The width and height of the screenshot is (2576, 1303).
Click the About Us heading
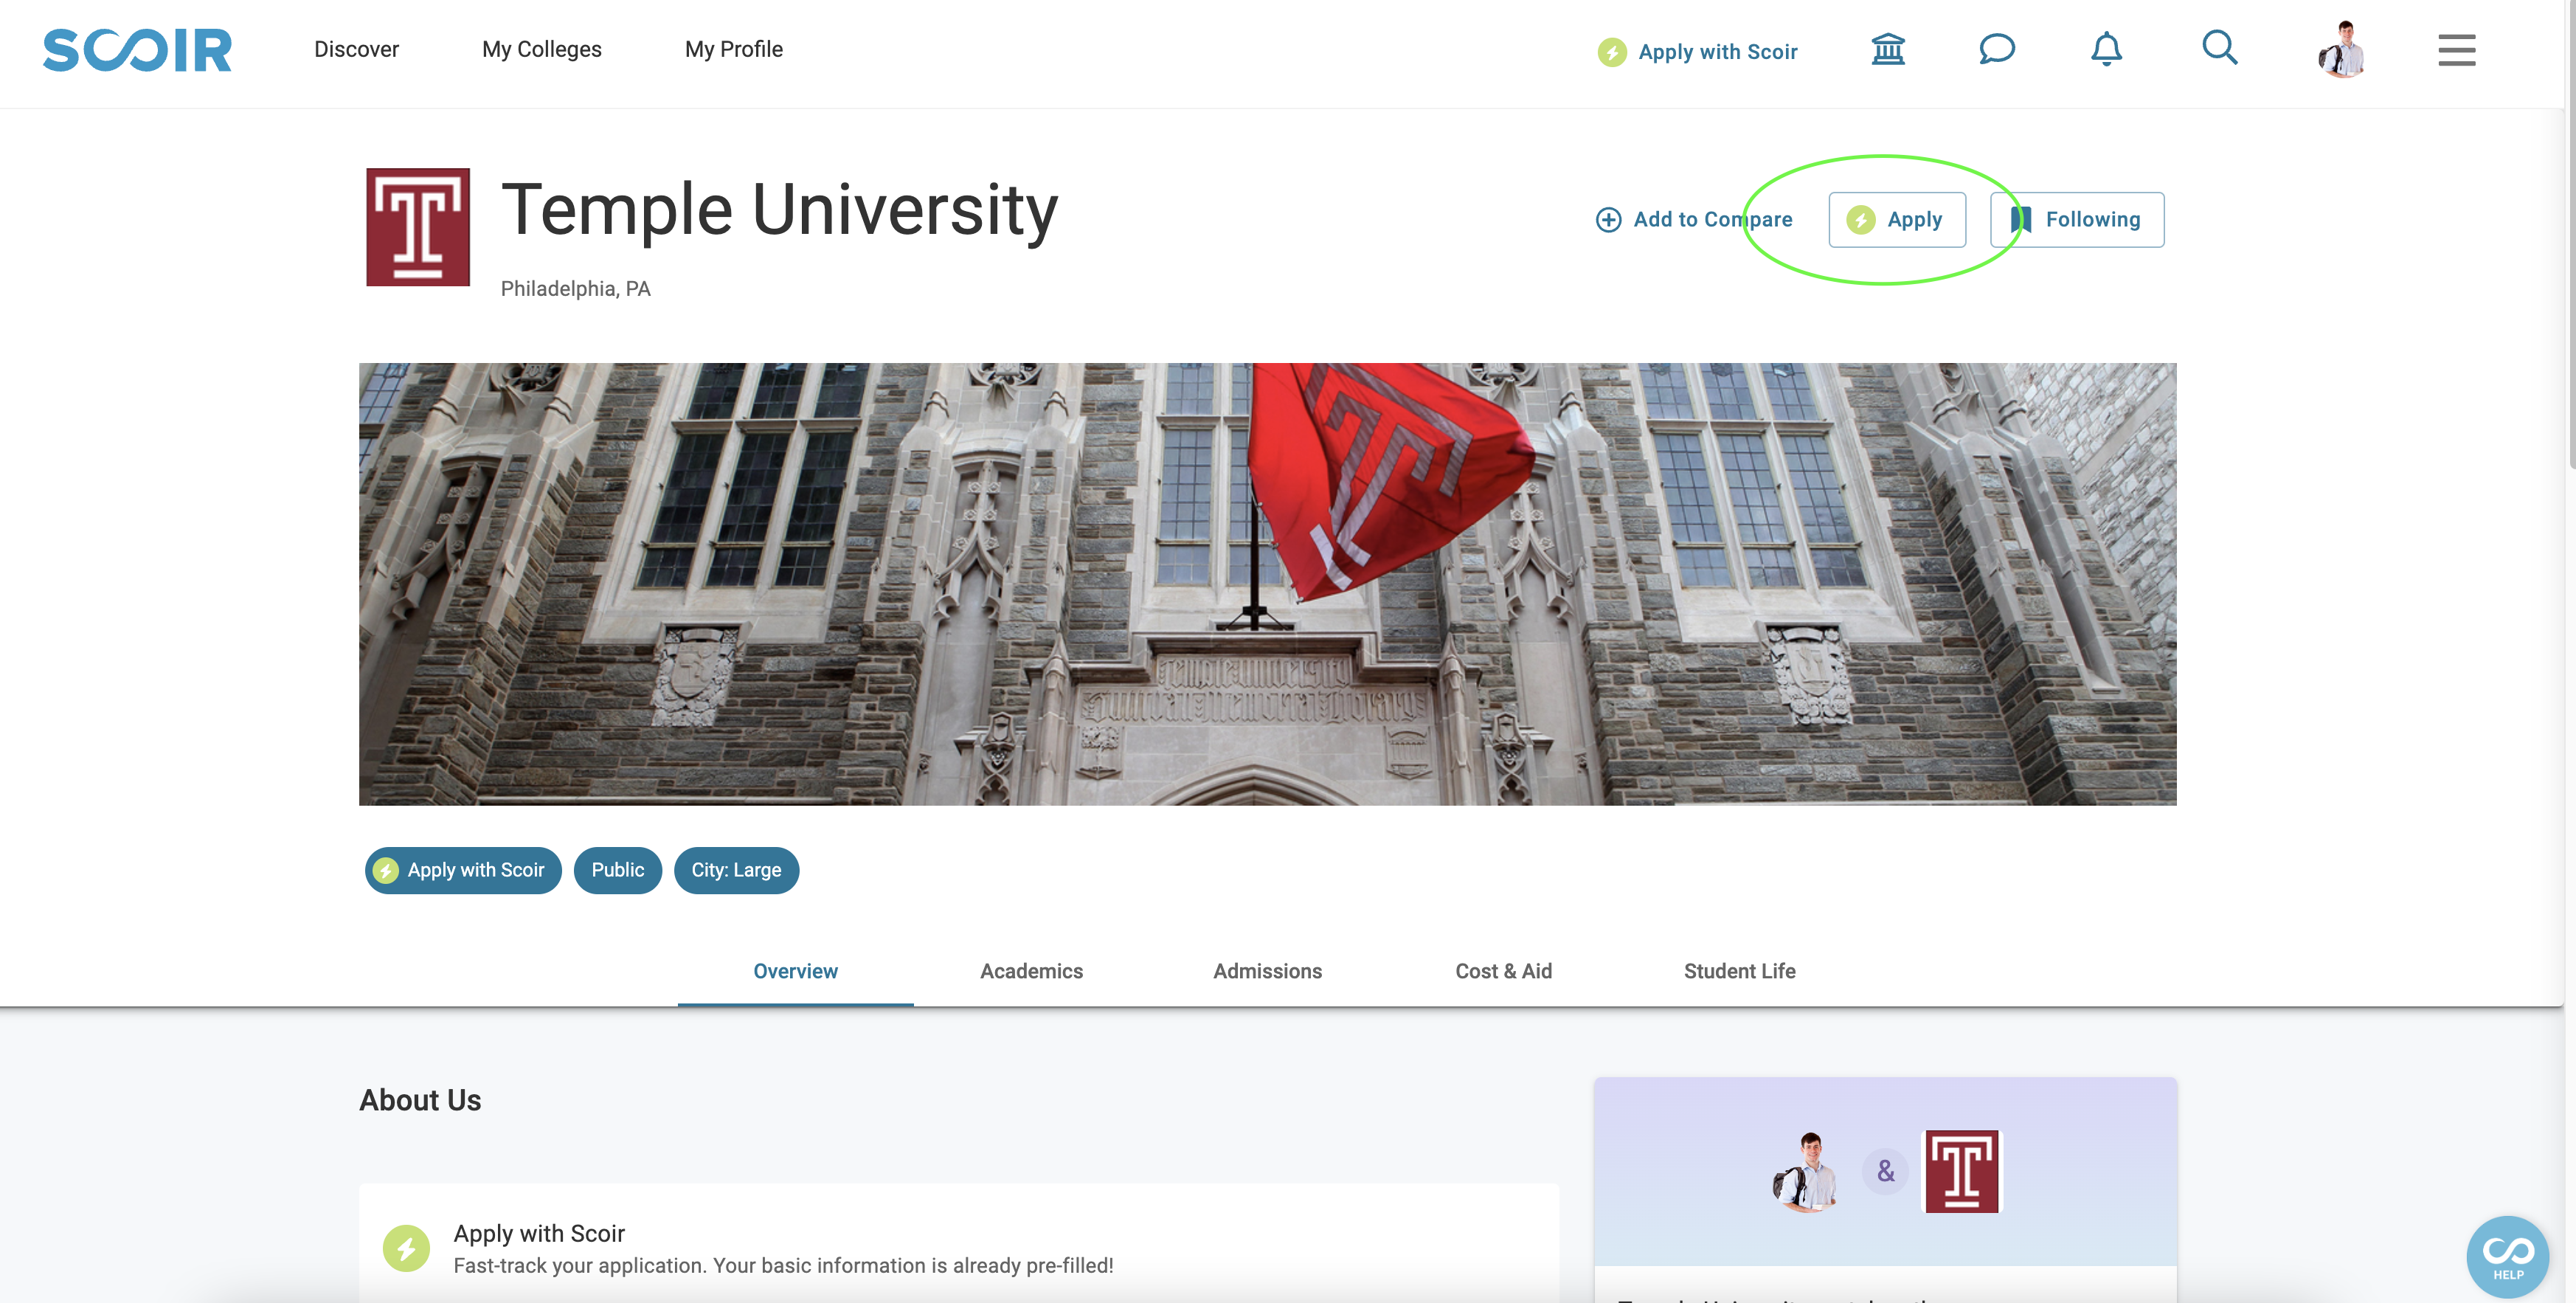click(420, 1100)
